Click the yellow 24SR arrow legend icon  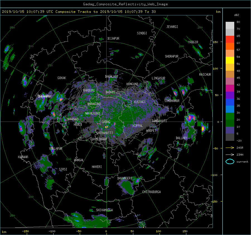point(230,148)
